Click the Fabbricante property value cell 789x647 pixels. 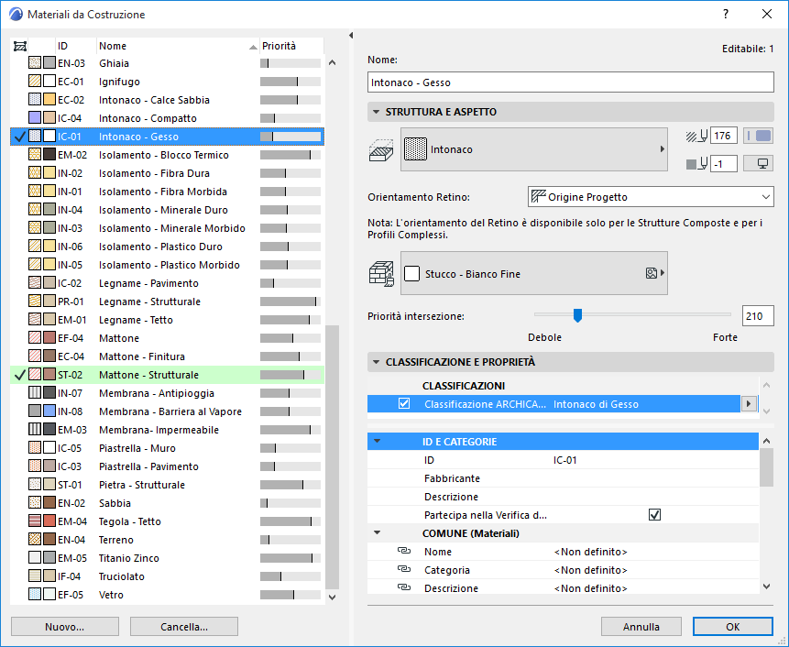point(654,478)
